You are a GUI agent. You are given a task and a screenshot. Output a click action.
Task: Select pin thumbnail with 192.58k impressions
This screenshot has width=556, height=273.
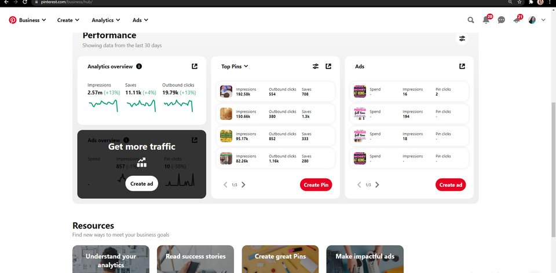coord(226,91)
